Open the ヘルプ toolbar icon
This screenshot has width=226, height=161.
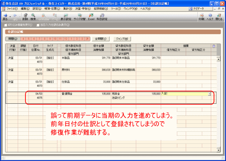pyautogui.click(x=210, y=17)
